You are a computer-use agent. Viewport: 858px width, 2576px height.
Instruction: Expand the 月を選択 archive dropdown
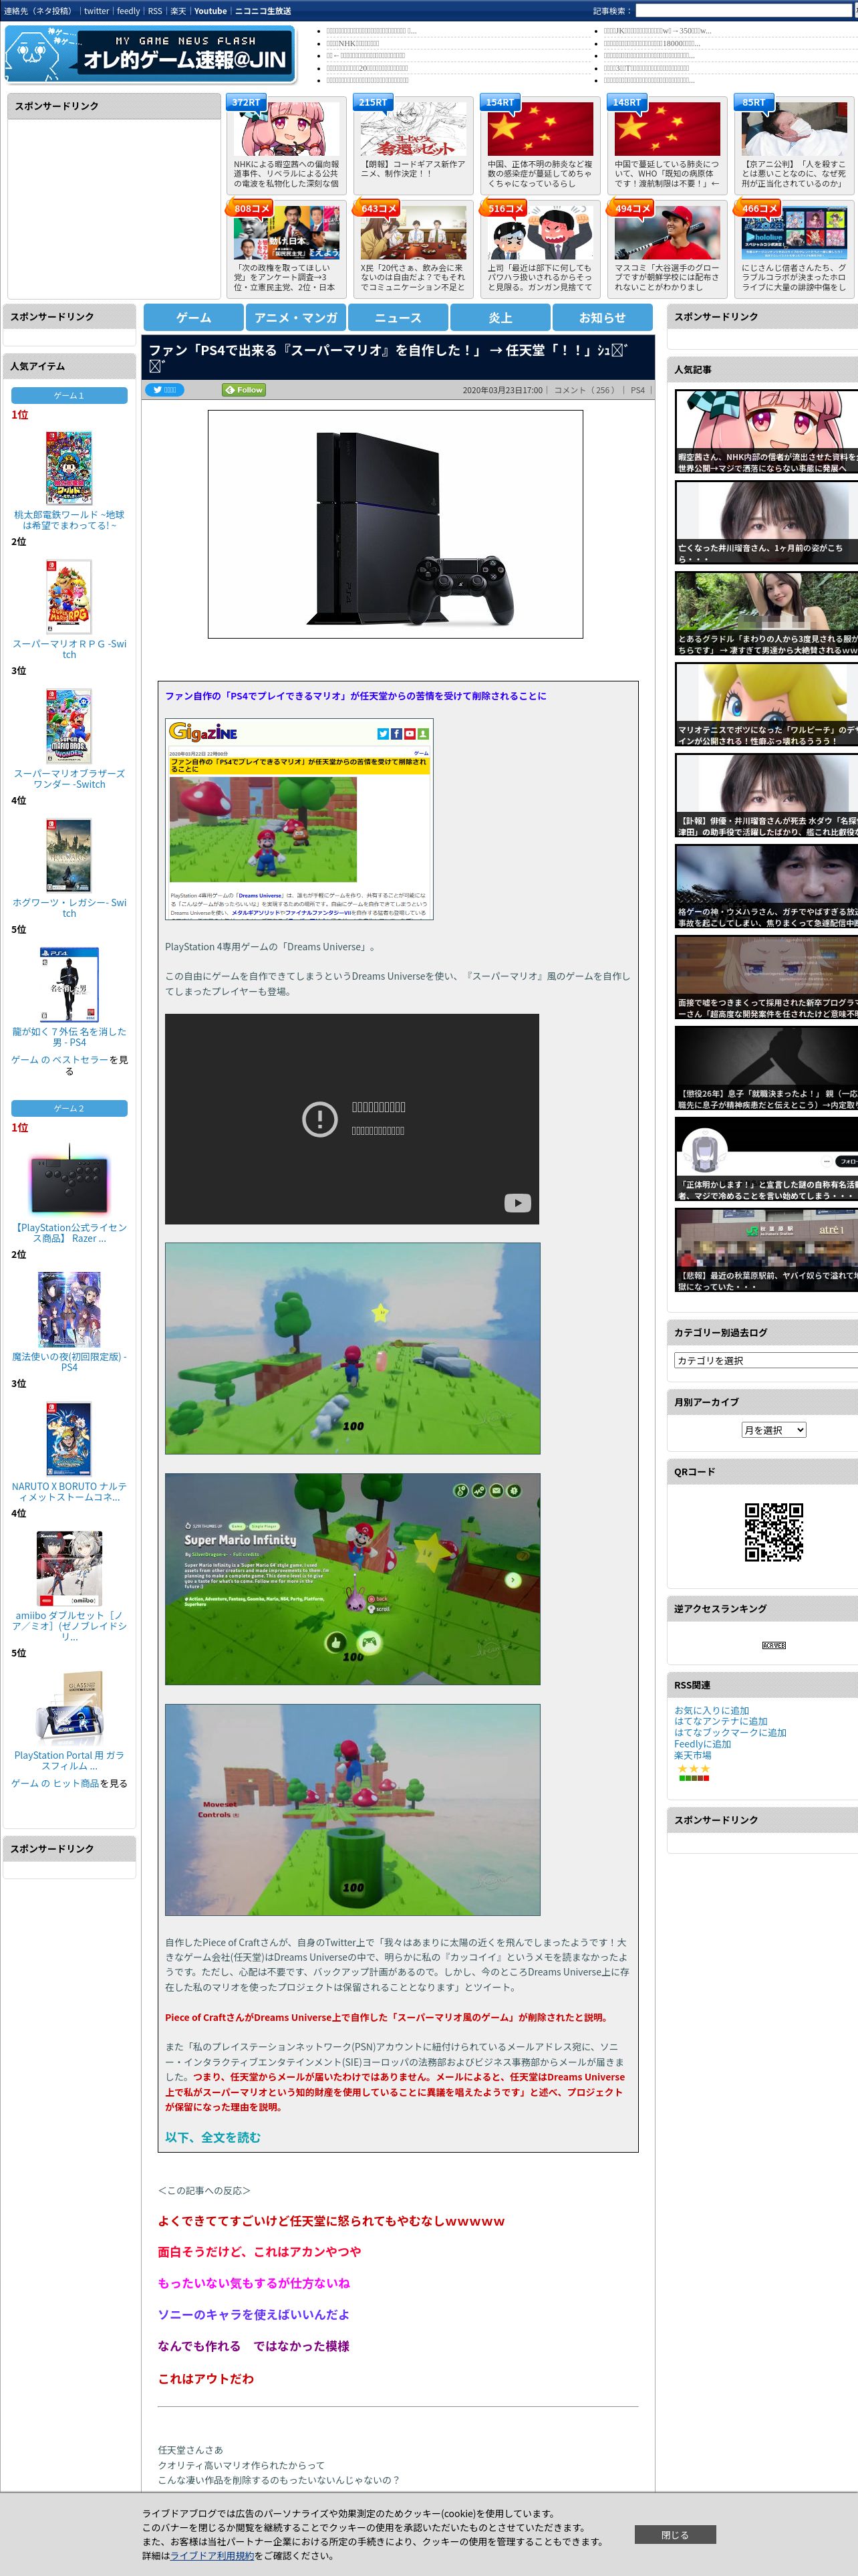[x=773, y=1430]
